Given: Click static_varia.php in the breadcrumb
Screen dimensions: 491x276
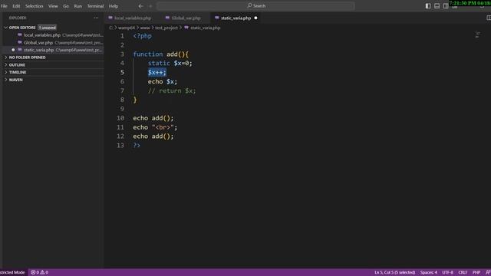Looking at the screenshot, I should [206, 28].
